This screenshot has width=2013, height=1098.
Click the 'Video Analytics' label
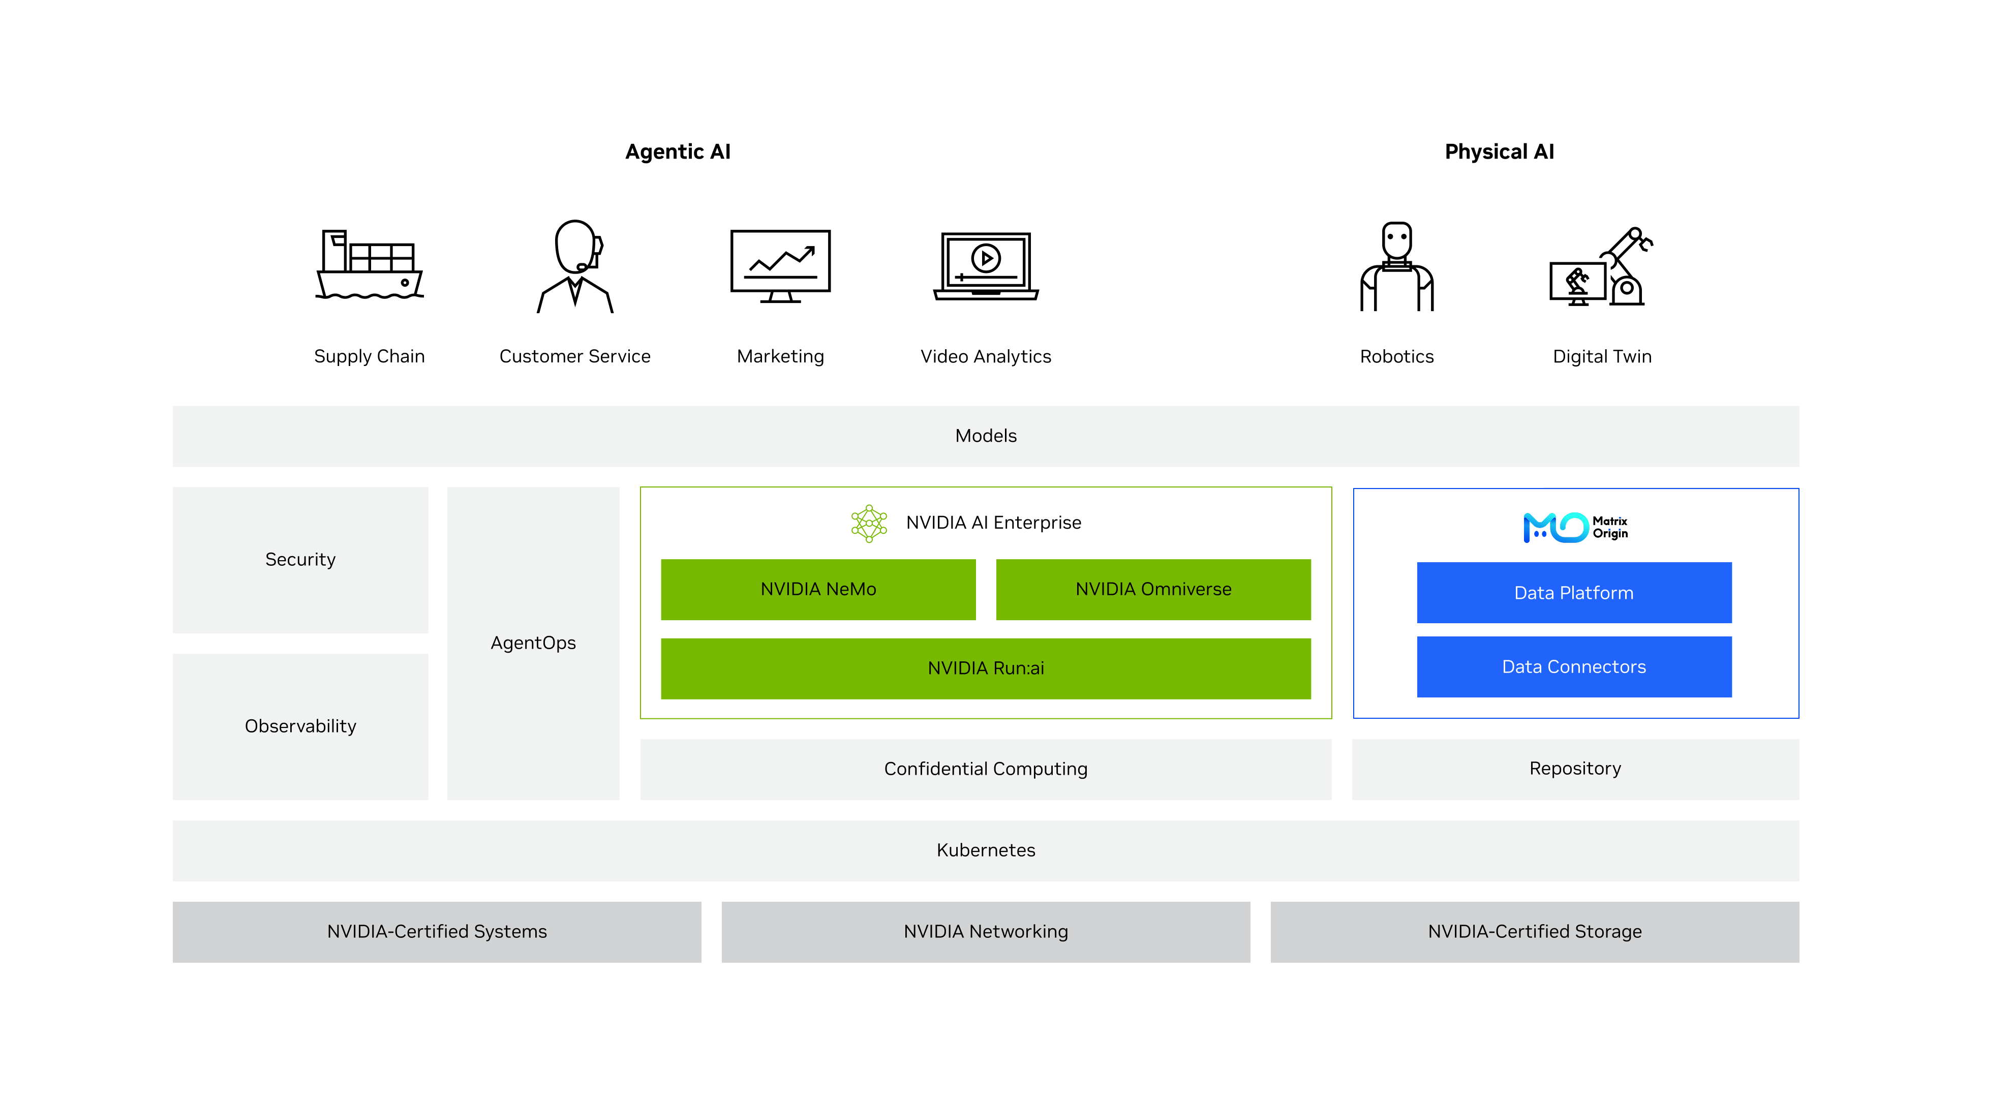(x=986, y=356)
